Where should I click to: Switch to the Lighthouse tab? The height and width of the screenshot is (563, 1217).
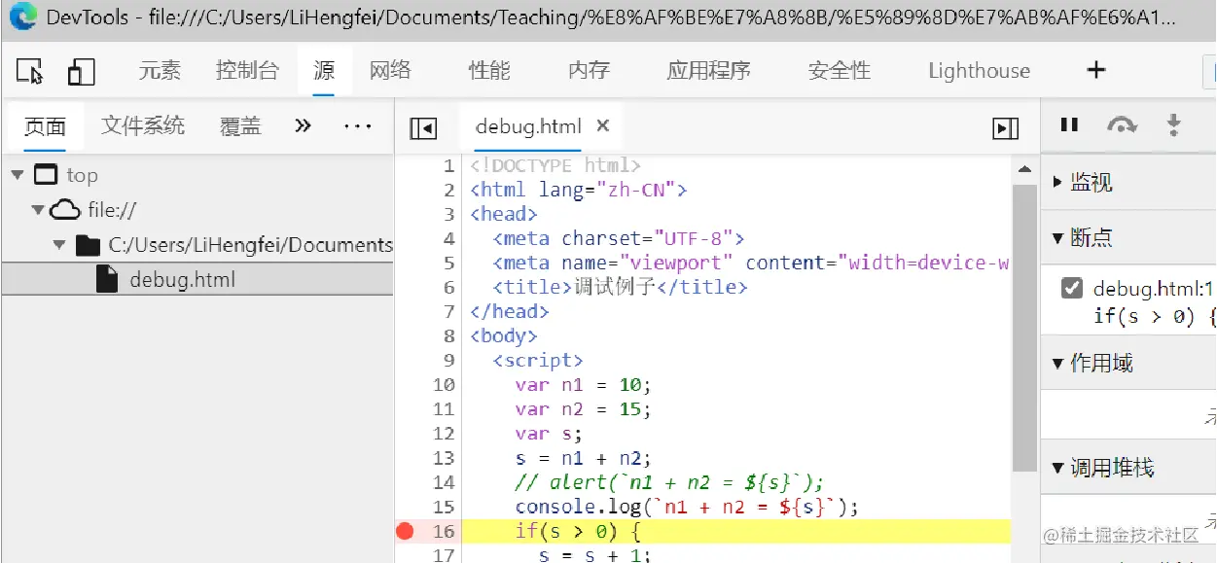point(979,71)
